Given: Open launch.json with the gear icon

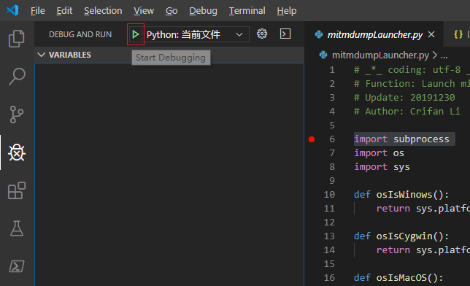Looking at the screenshot, I should (262, 34).
